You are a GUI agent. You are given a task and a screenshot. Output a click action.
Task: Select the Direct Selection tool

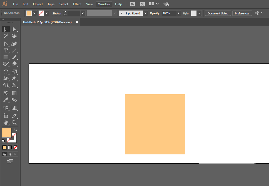pyautogui.click(x=14, y=29)
